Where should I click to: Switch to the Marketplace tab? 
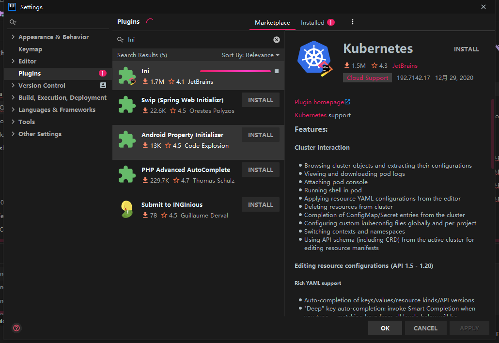[x=272, y=23]
